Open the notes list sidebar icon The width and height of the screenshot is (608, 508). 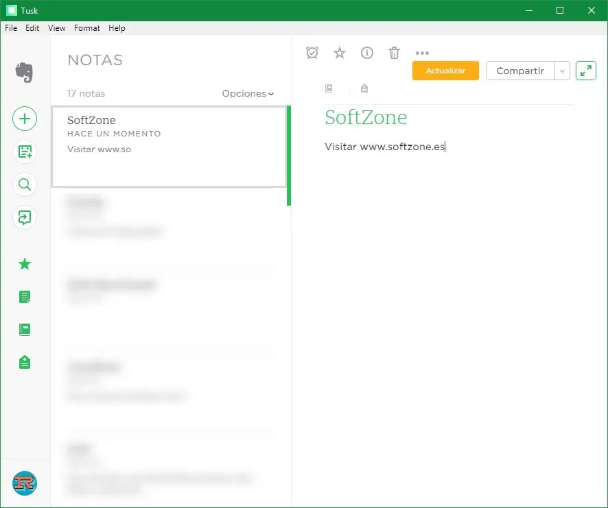[25, 298]
